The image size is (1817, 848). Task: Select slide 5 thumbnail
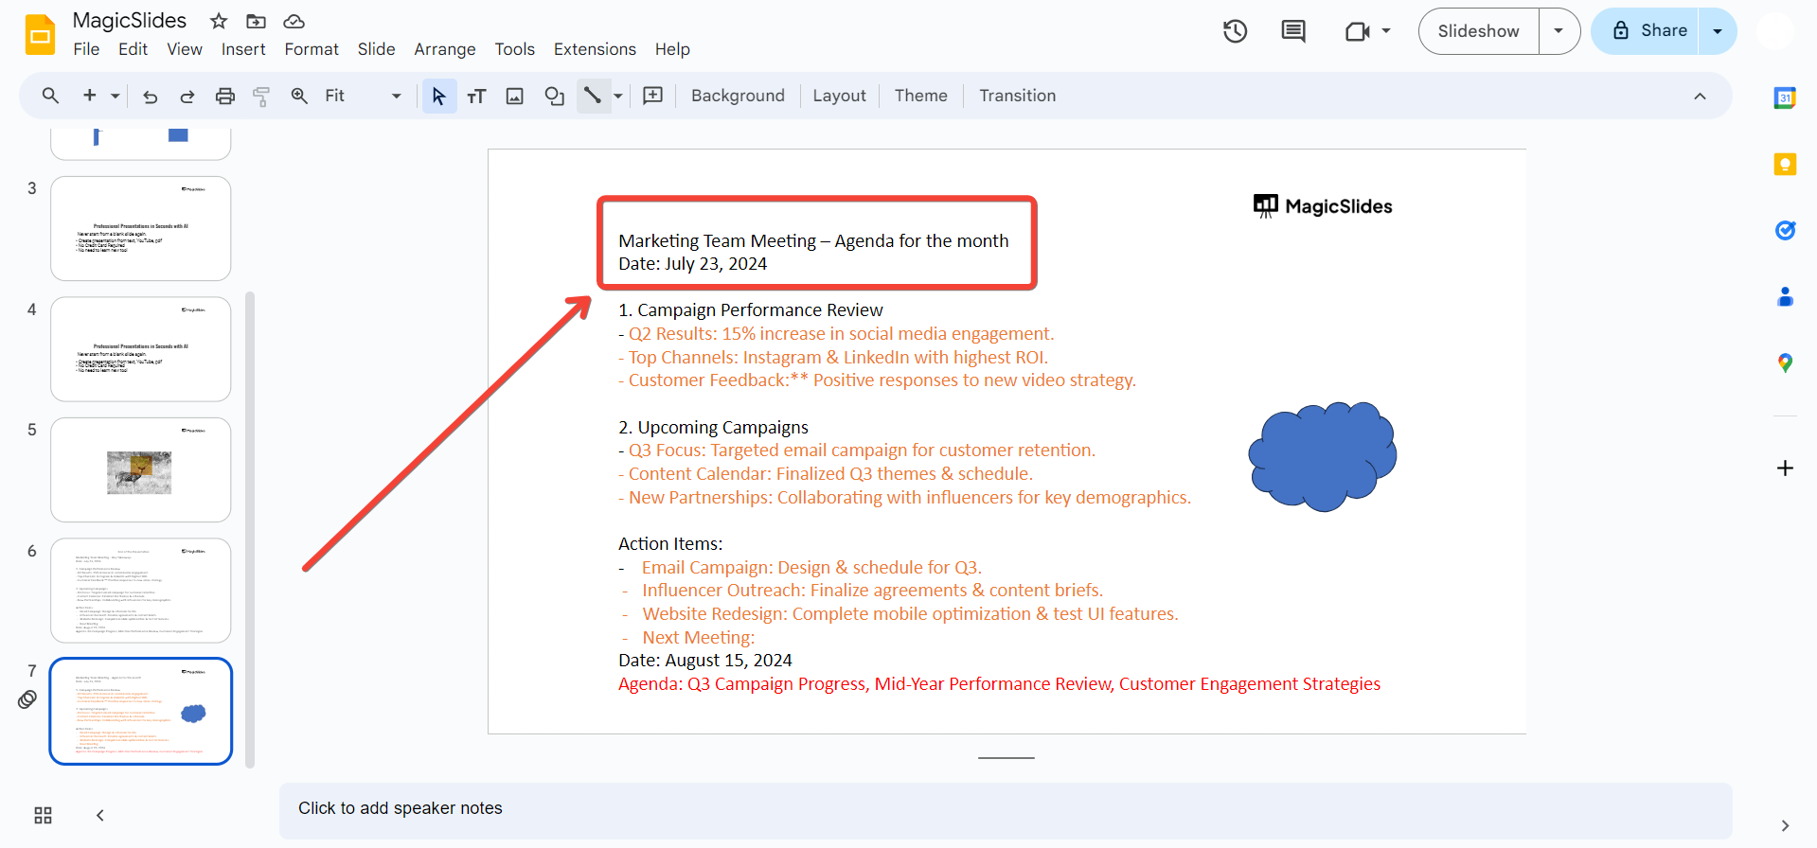[141, 469]
